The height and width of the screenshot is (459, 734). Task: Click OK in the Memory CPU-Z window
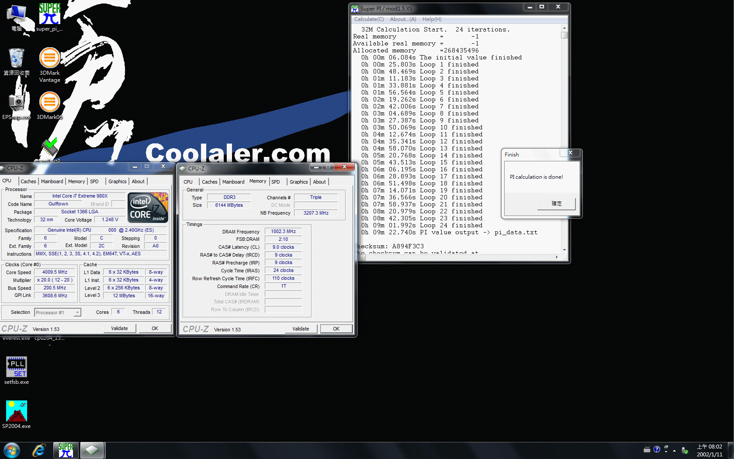tap(336, 329)
